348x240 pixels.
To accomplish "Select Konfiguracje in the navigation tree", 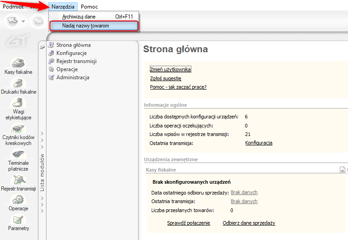I will click(x=71, y=53).
